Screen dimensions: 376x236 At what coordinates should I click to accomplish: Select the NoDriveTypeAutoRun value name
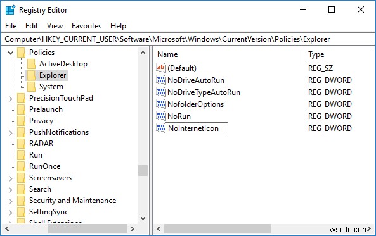[204, 92]
